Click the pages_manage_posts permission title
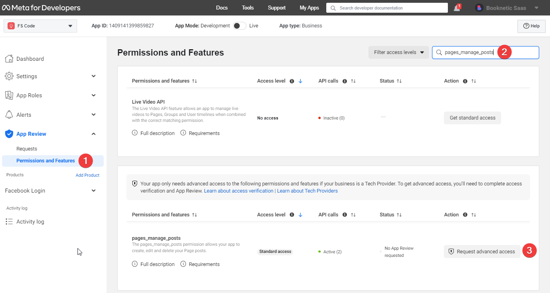 click(156, 238)
